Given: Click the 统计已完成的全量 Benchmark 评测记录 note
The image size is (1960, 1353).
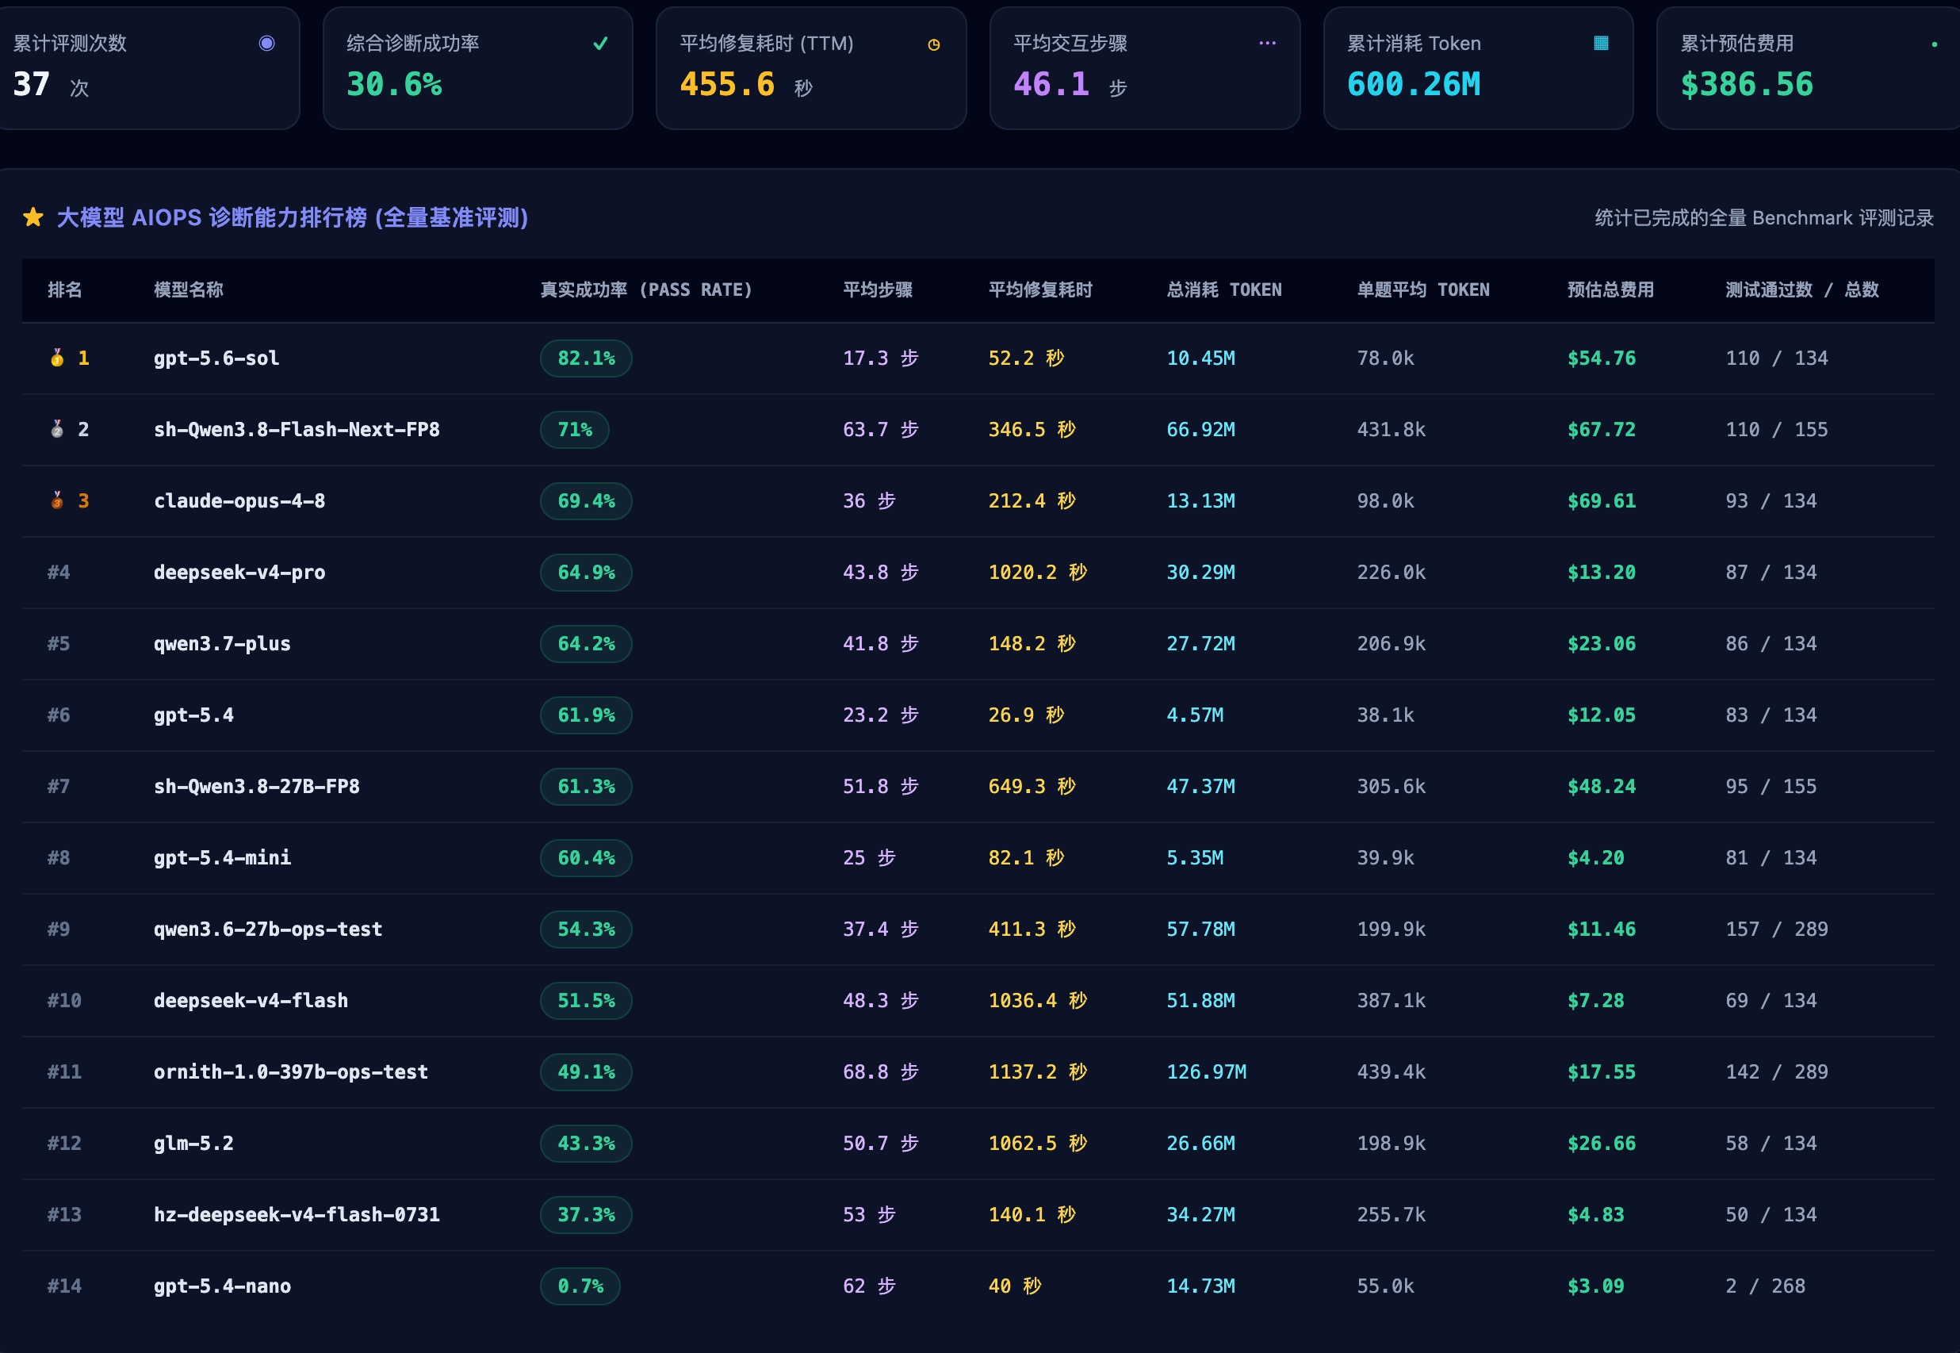Looking at the screenshot, I should [x=1764, y=218].
